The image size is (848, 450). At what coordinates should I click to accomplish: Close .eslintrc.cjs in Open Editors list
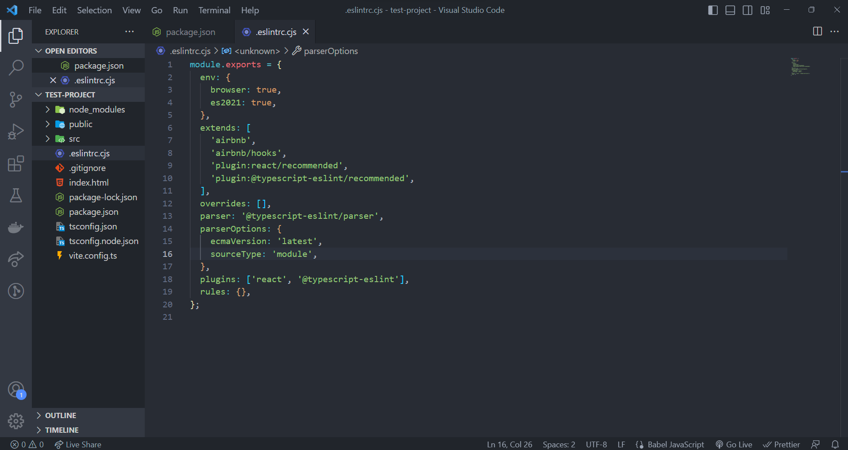tap(53, 80)
